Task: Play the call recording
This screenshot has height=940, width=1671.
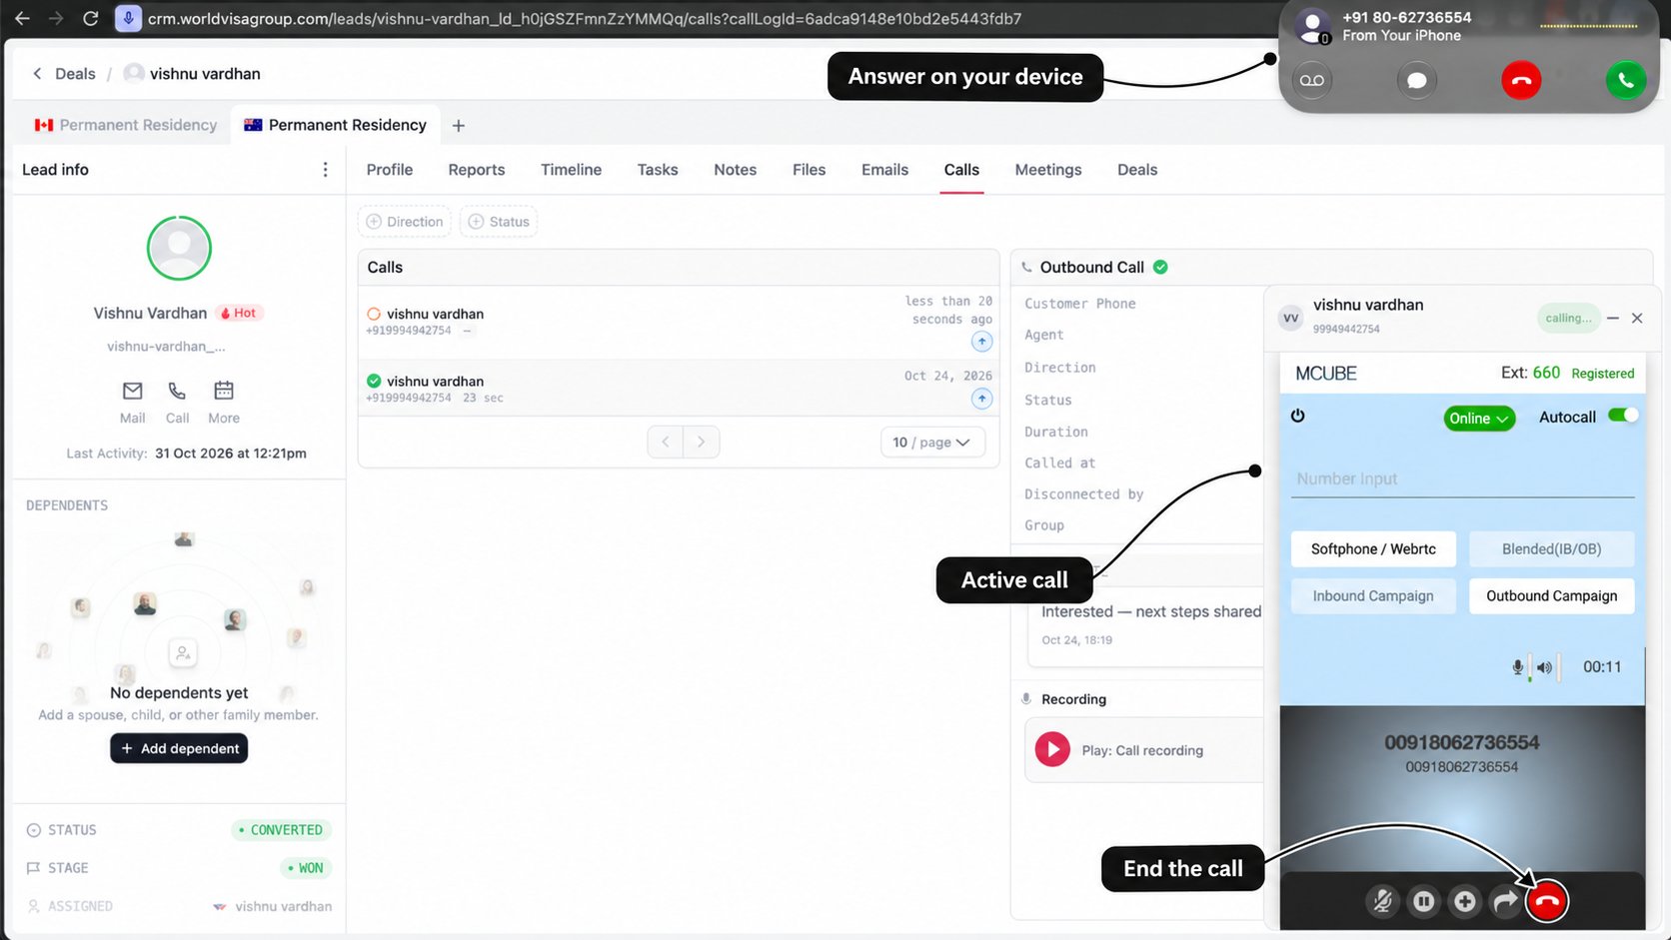Action: tap(1052, 749)
